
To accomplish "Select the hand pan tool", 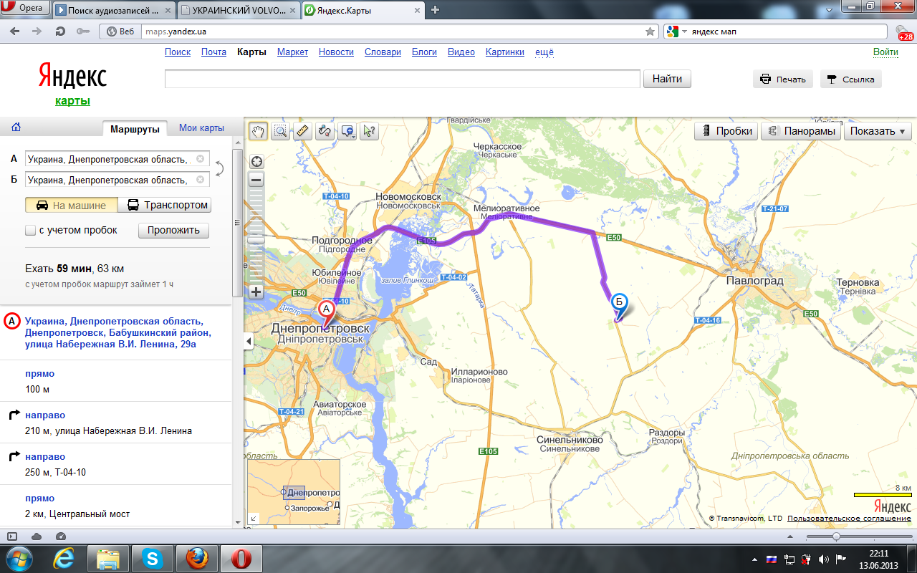I will (x=258, y=131).
